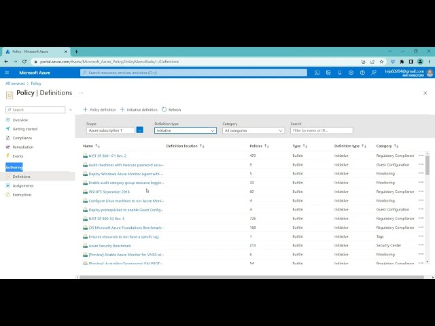The height and width of the screenshot is (326, 435).
Task: Open row menu for NIST SP 800-171 Rev. 2
Action: (421, 156)
